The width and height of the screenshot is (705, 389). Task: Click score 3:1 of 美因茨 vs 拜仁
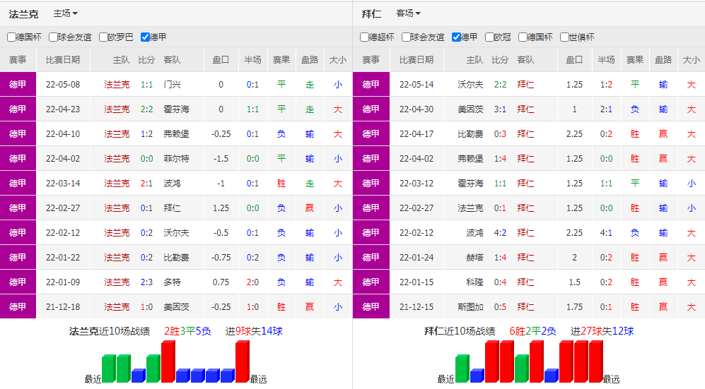(x=500, y=109)
